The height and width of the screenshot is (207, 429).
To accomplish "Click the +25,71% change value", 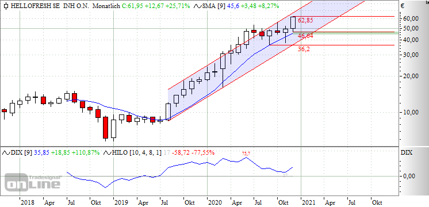I will click(x=177, y=6).
